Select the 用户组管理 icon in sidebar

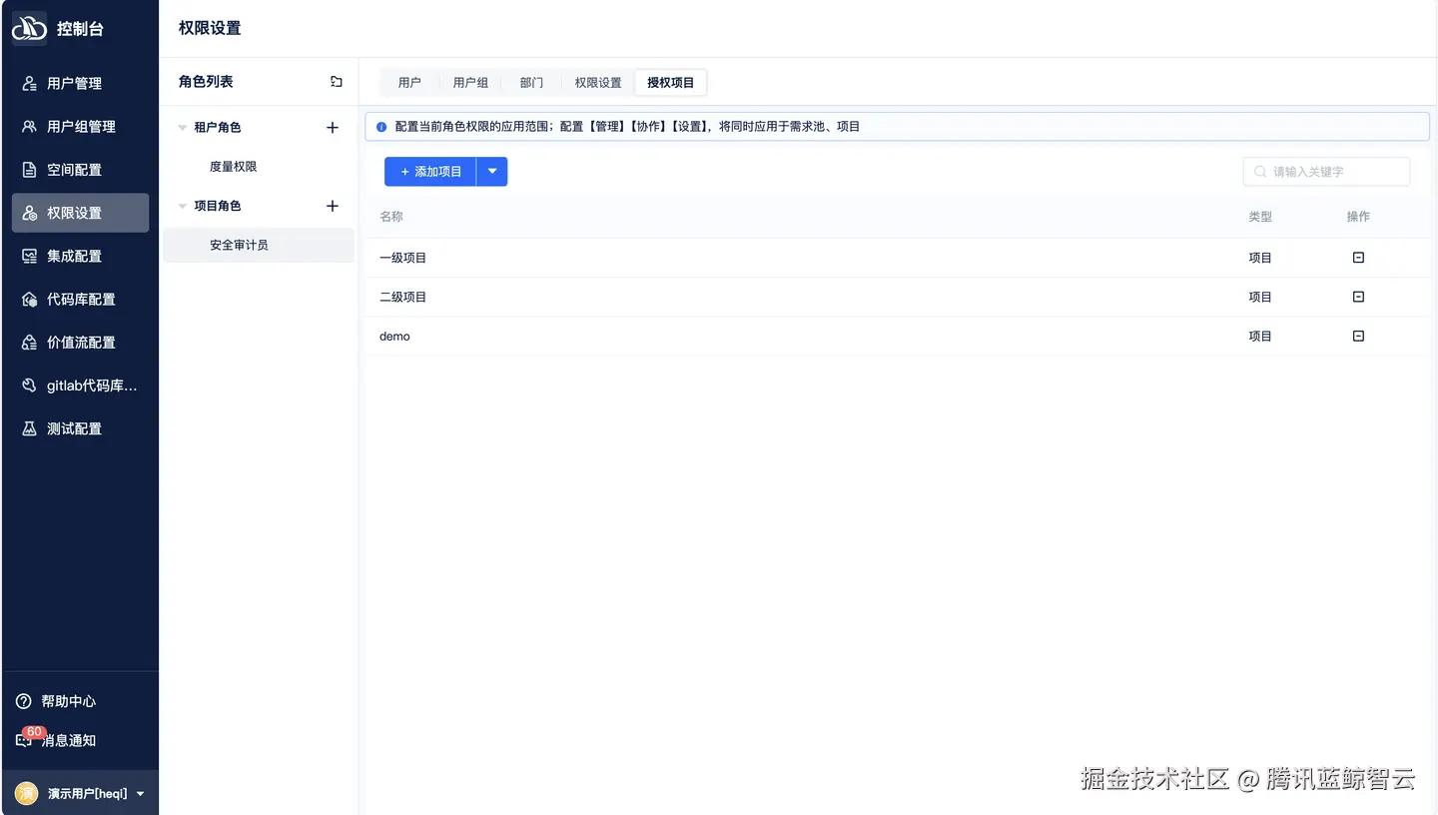[28, 126]
